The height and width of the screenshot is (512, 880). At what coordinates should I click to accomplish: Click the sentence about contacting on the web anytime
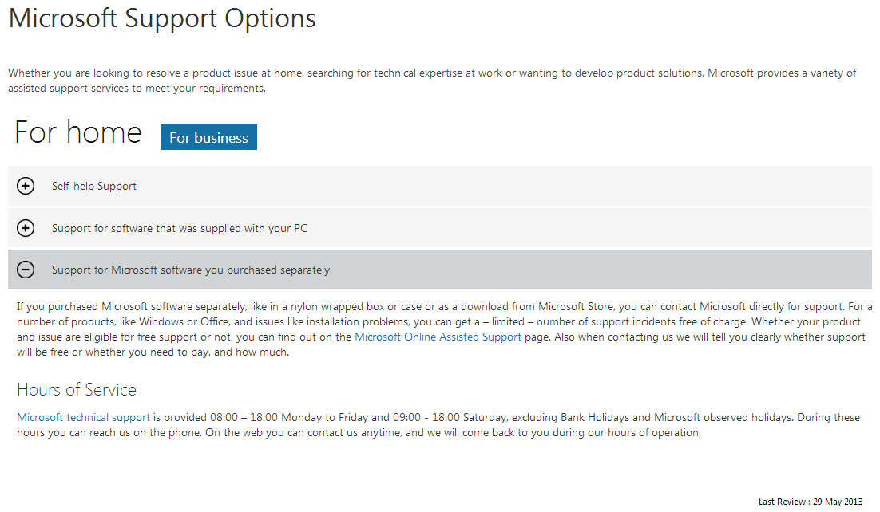coord(453,432)
